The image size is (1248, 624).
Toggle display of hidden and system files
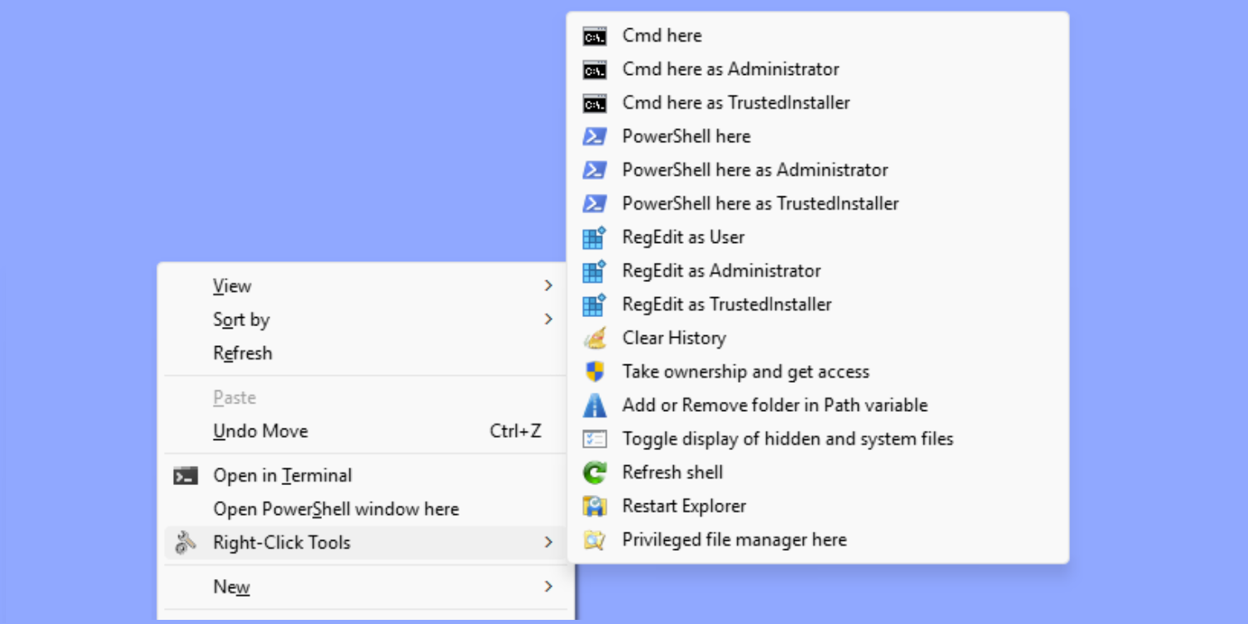tap(787, 438)
